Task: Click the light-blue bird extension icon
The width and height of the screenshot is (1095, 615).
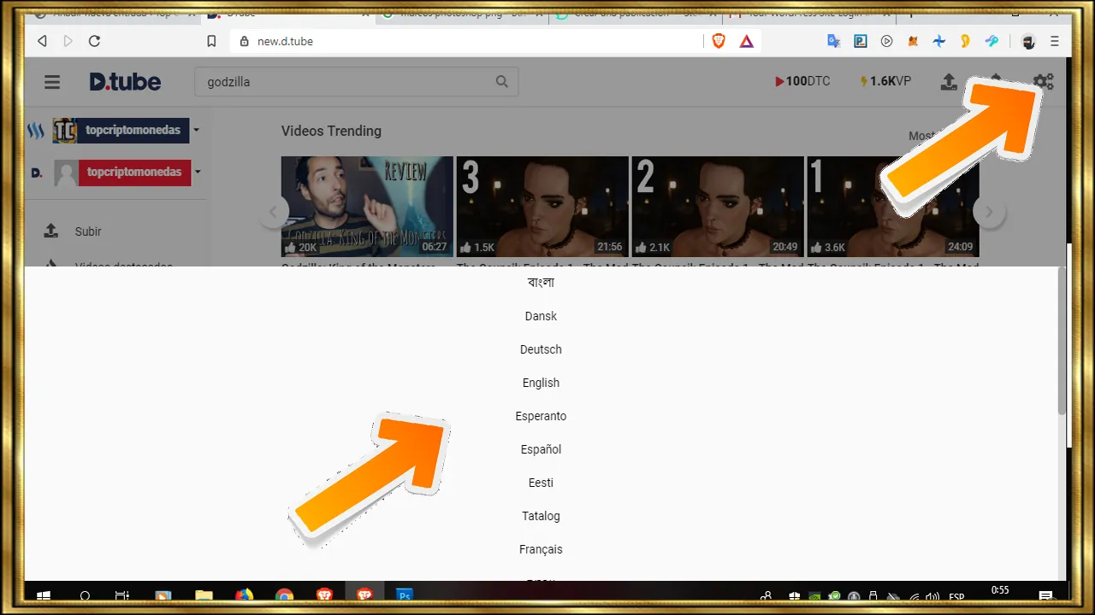Action: (991, 41)
